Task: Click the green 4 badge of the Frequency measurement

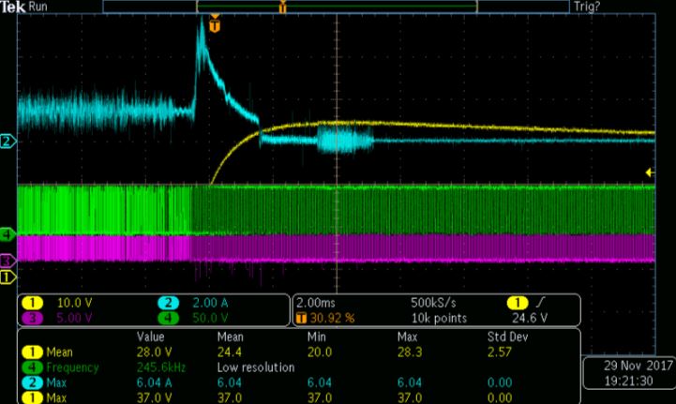Action: point(32,367)
